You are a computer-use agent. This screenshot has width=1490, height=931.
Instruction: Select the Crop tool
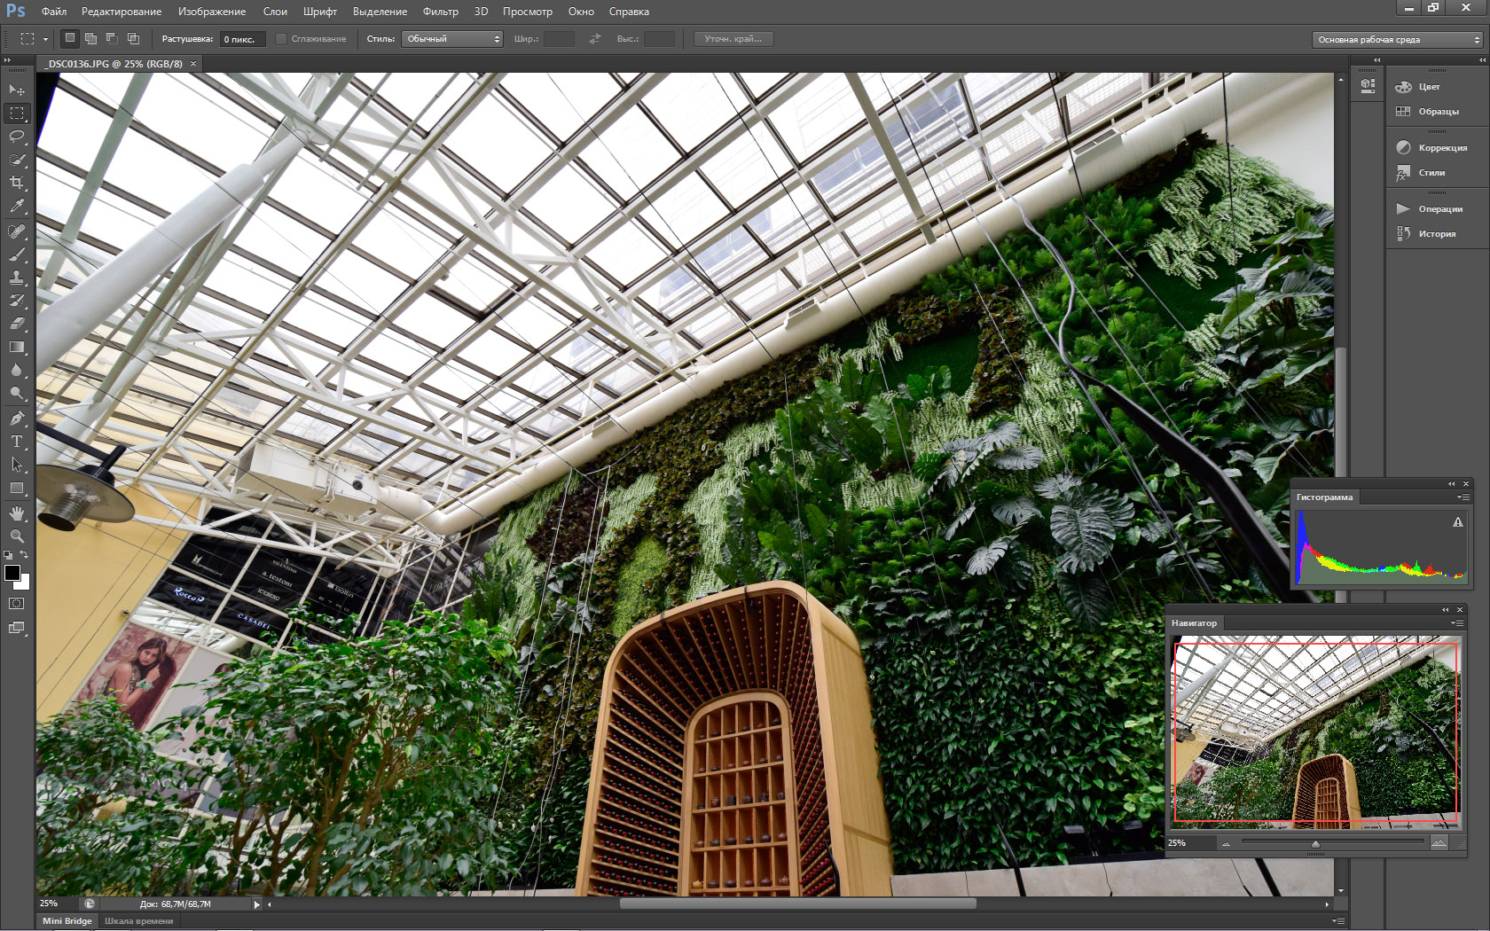(x=17, y=183)
